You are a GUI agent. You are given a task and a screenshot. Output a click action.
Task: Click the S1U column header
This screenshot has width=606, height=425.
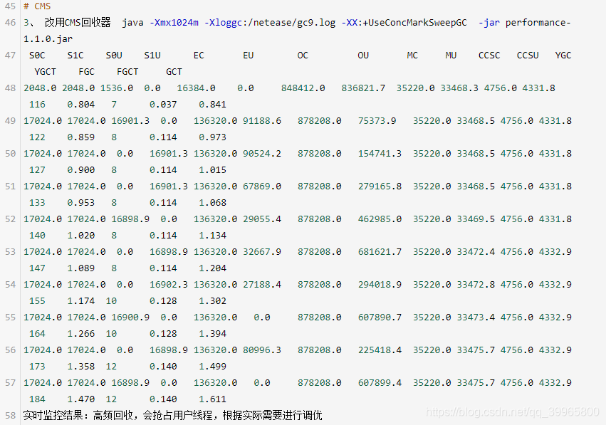tap(152, 56)
